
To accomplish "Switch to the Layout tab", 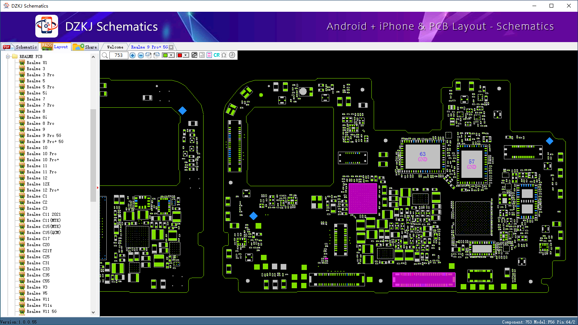I will coord(55,47).
